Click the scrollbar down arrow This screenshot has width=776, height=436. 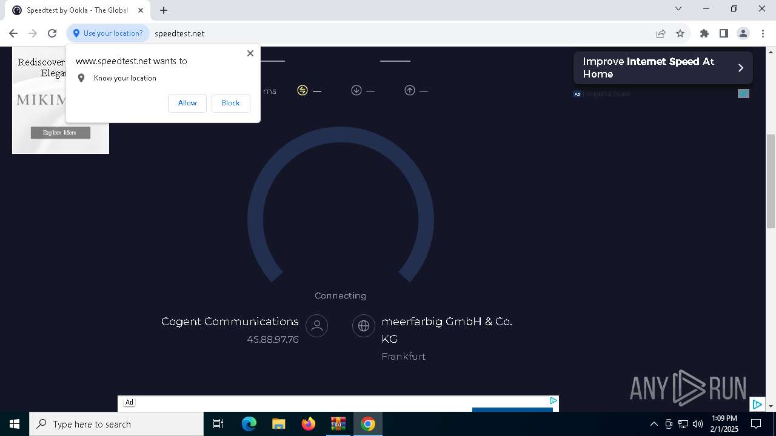(771, 406)
